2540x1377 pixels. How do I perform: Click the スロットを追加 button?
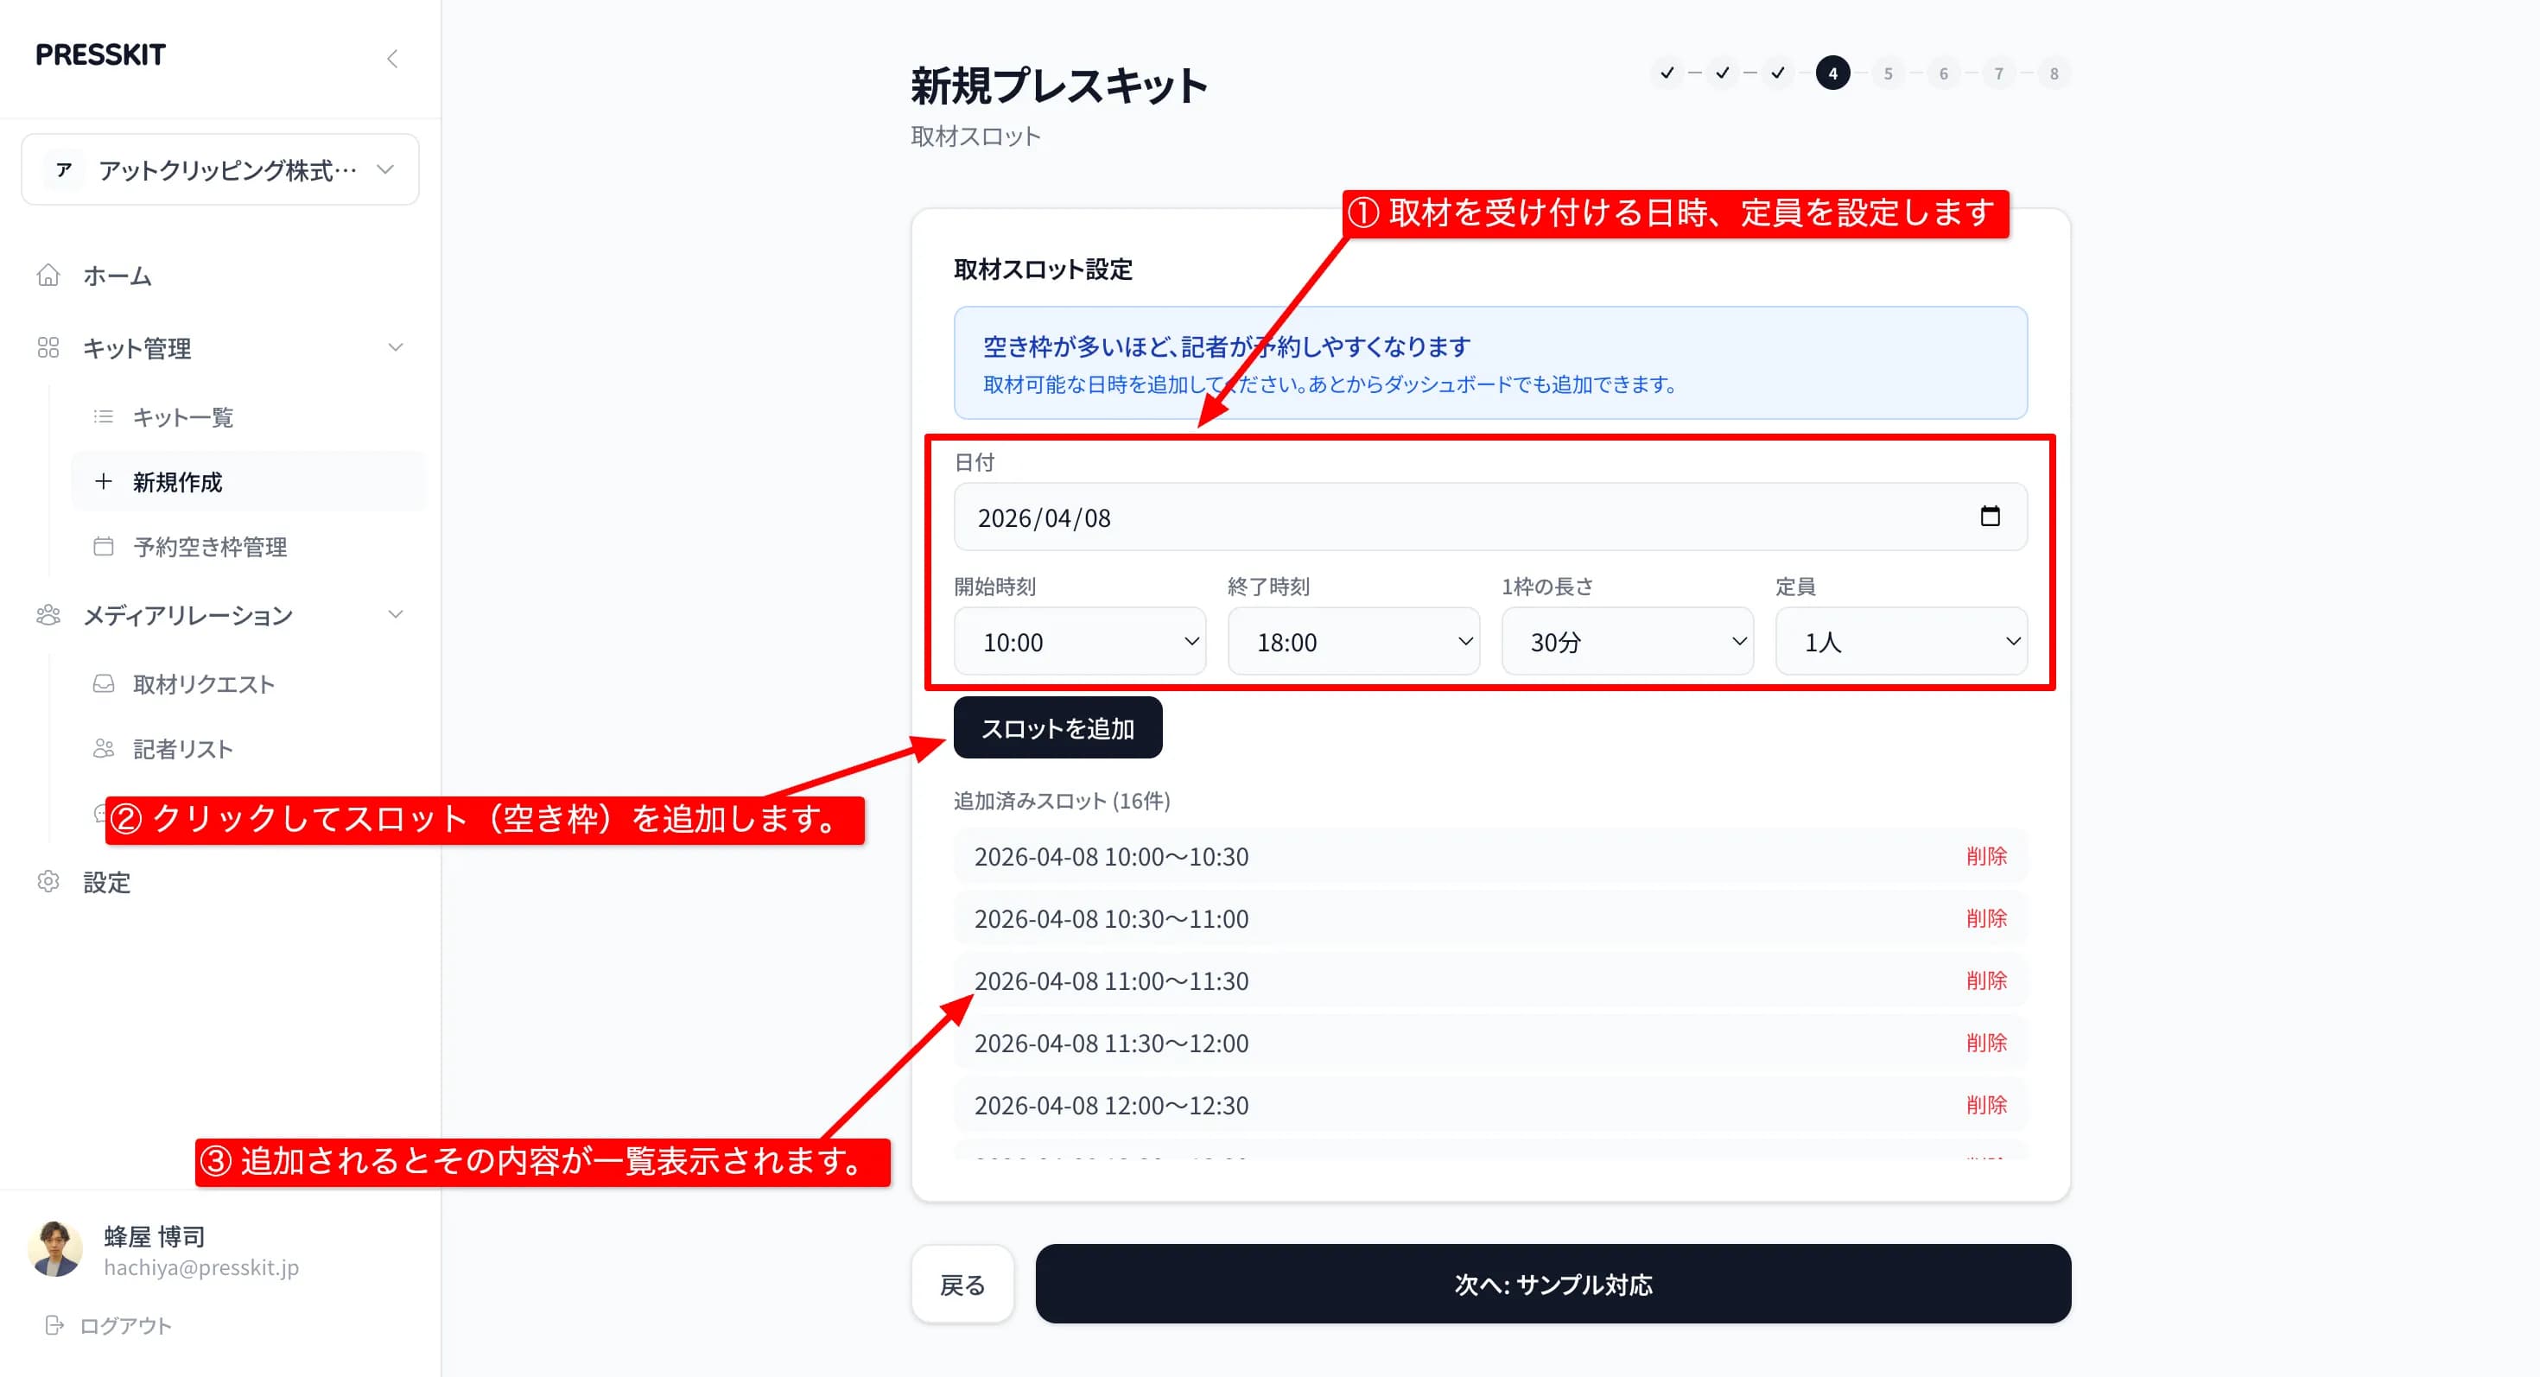pyautogui.click(x=1058, y=727)
